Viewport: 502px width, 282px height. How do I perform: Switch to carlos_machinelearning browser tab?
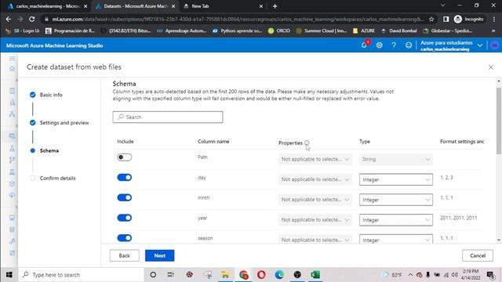click(x=47, y=6)
